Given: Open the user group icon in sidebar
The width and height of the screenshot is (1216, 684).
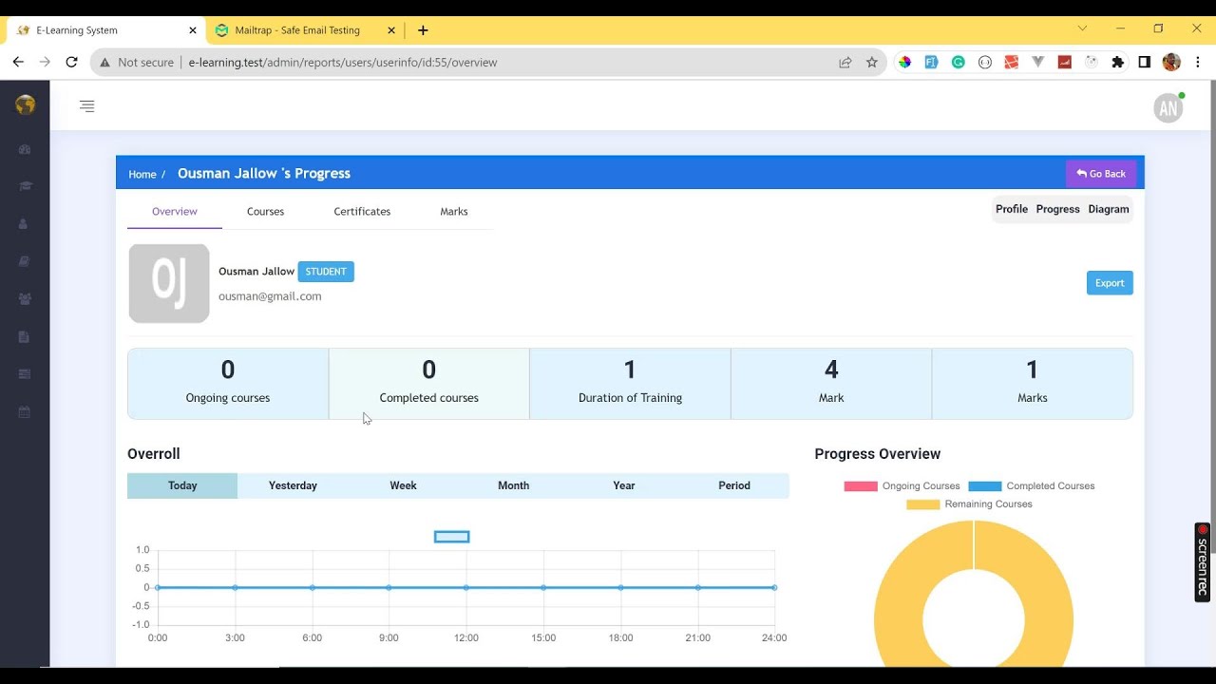Looking at the screenshot, I should coord(25,298).
